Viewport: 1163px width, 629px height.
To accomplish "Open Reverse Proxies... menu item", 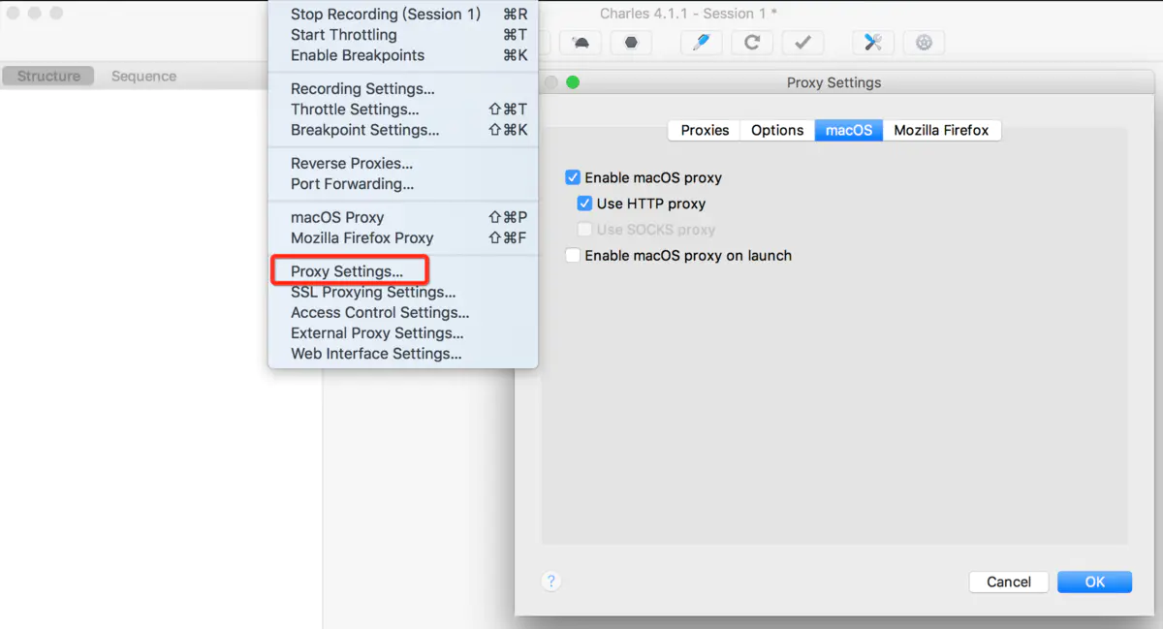I will (x=403, y=164).
